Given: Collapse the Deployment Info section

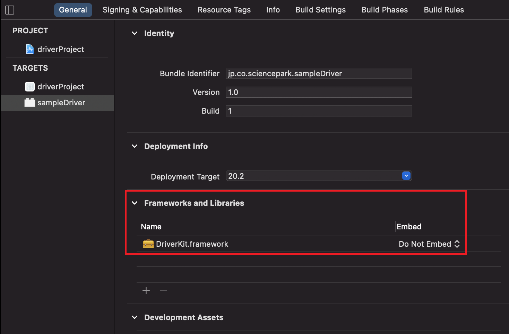Looking at the screenshot, I should click(135, 146).
